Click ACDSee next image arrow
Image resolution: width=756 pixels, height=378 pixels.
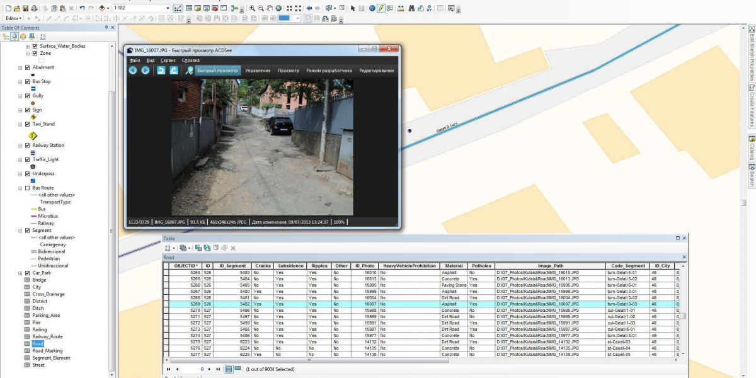click(145, 70)
